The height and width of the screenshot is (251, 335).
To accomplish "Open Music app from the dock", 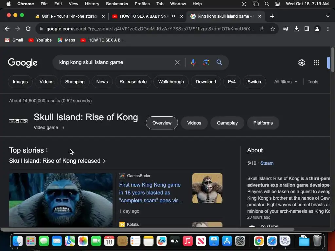I will point(187,241).
